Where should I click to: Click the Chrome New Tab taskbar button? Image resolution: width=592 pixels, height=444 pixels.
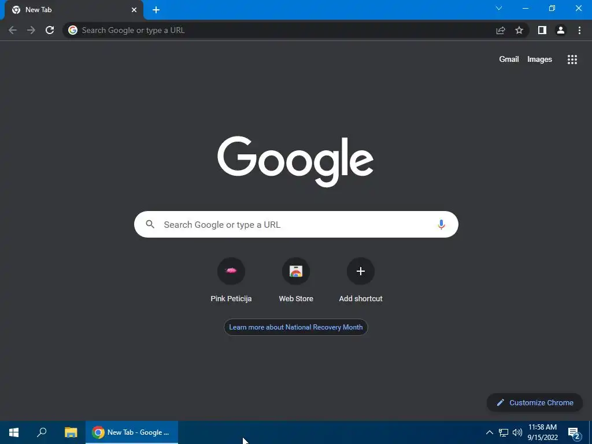tap(132, 432)
